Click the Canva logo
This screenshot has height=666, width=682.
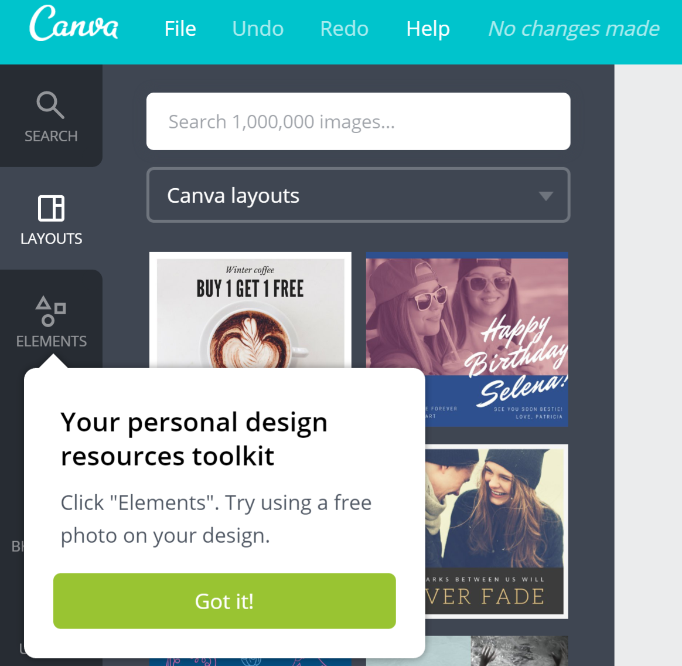pyautogui.click(x=73, y=23)
